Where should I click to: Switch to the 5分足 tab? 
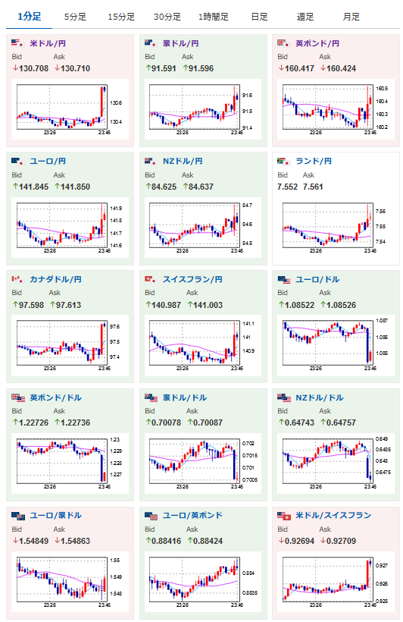point(75,17)
